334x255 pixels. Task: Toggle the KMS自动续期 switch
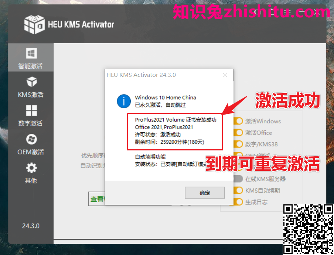point(238,190)
